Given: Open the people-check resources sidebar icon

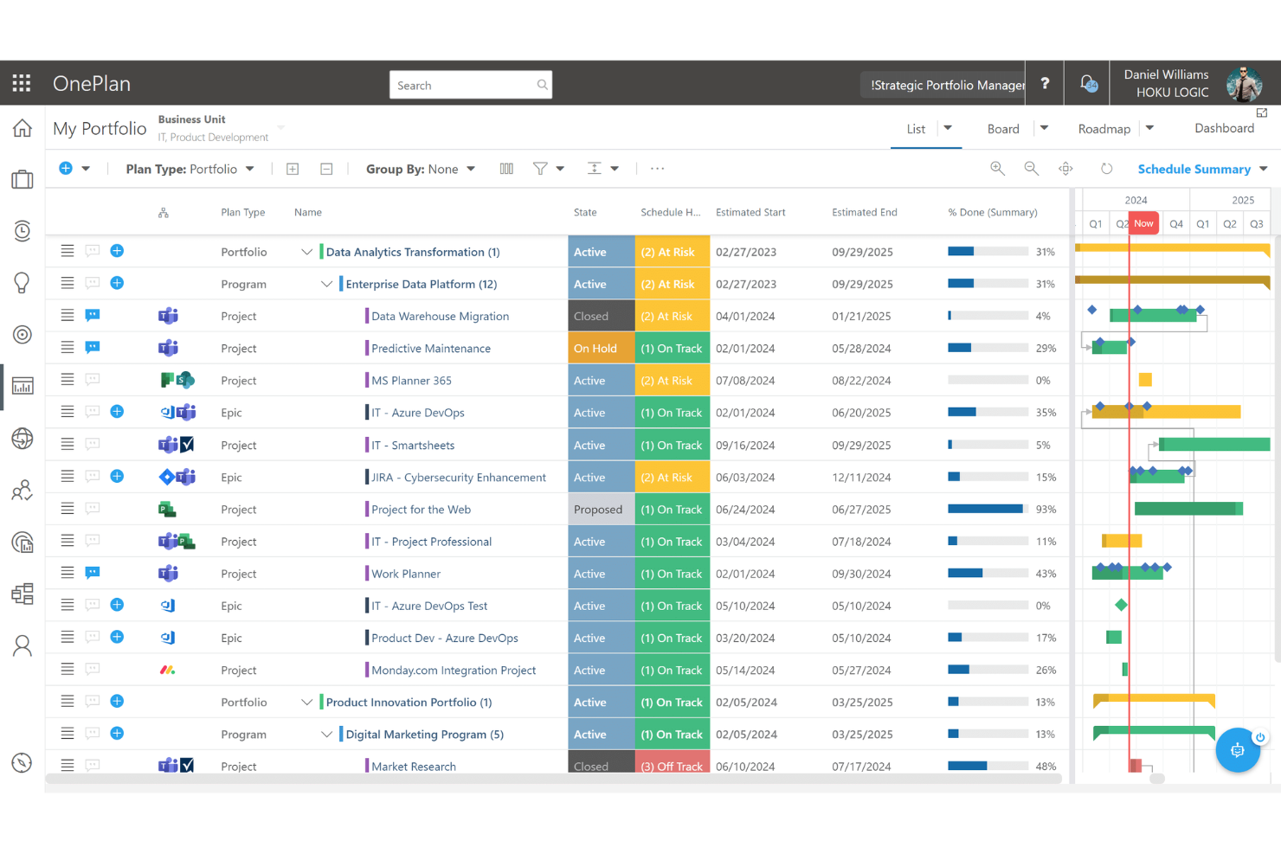Looking at the screenshot, I should [23, 491].
